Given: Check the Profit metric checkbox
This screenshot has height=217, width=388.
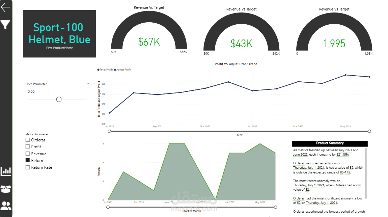Looking at the screenshot, I should click(28, 147).
